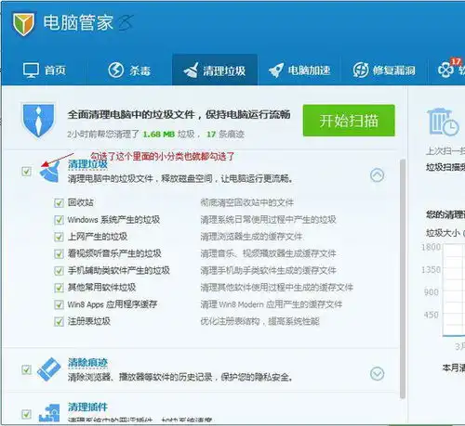Click the Windows 系统产生的垃圾 label

point(113,220)
